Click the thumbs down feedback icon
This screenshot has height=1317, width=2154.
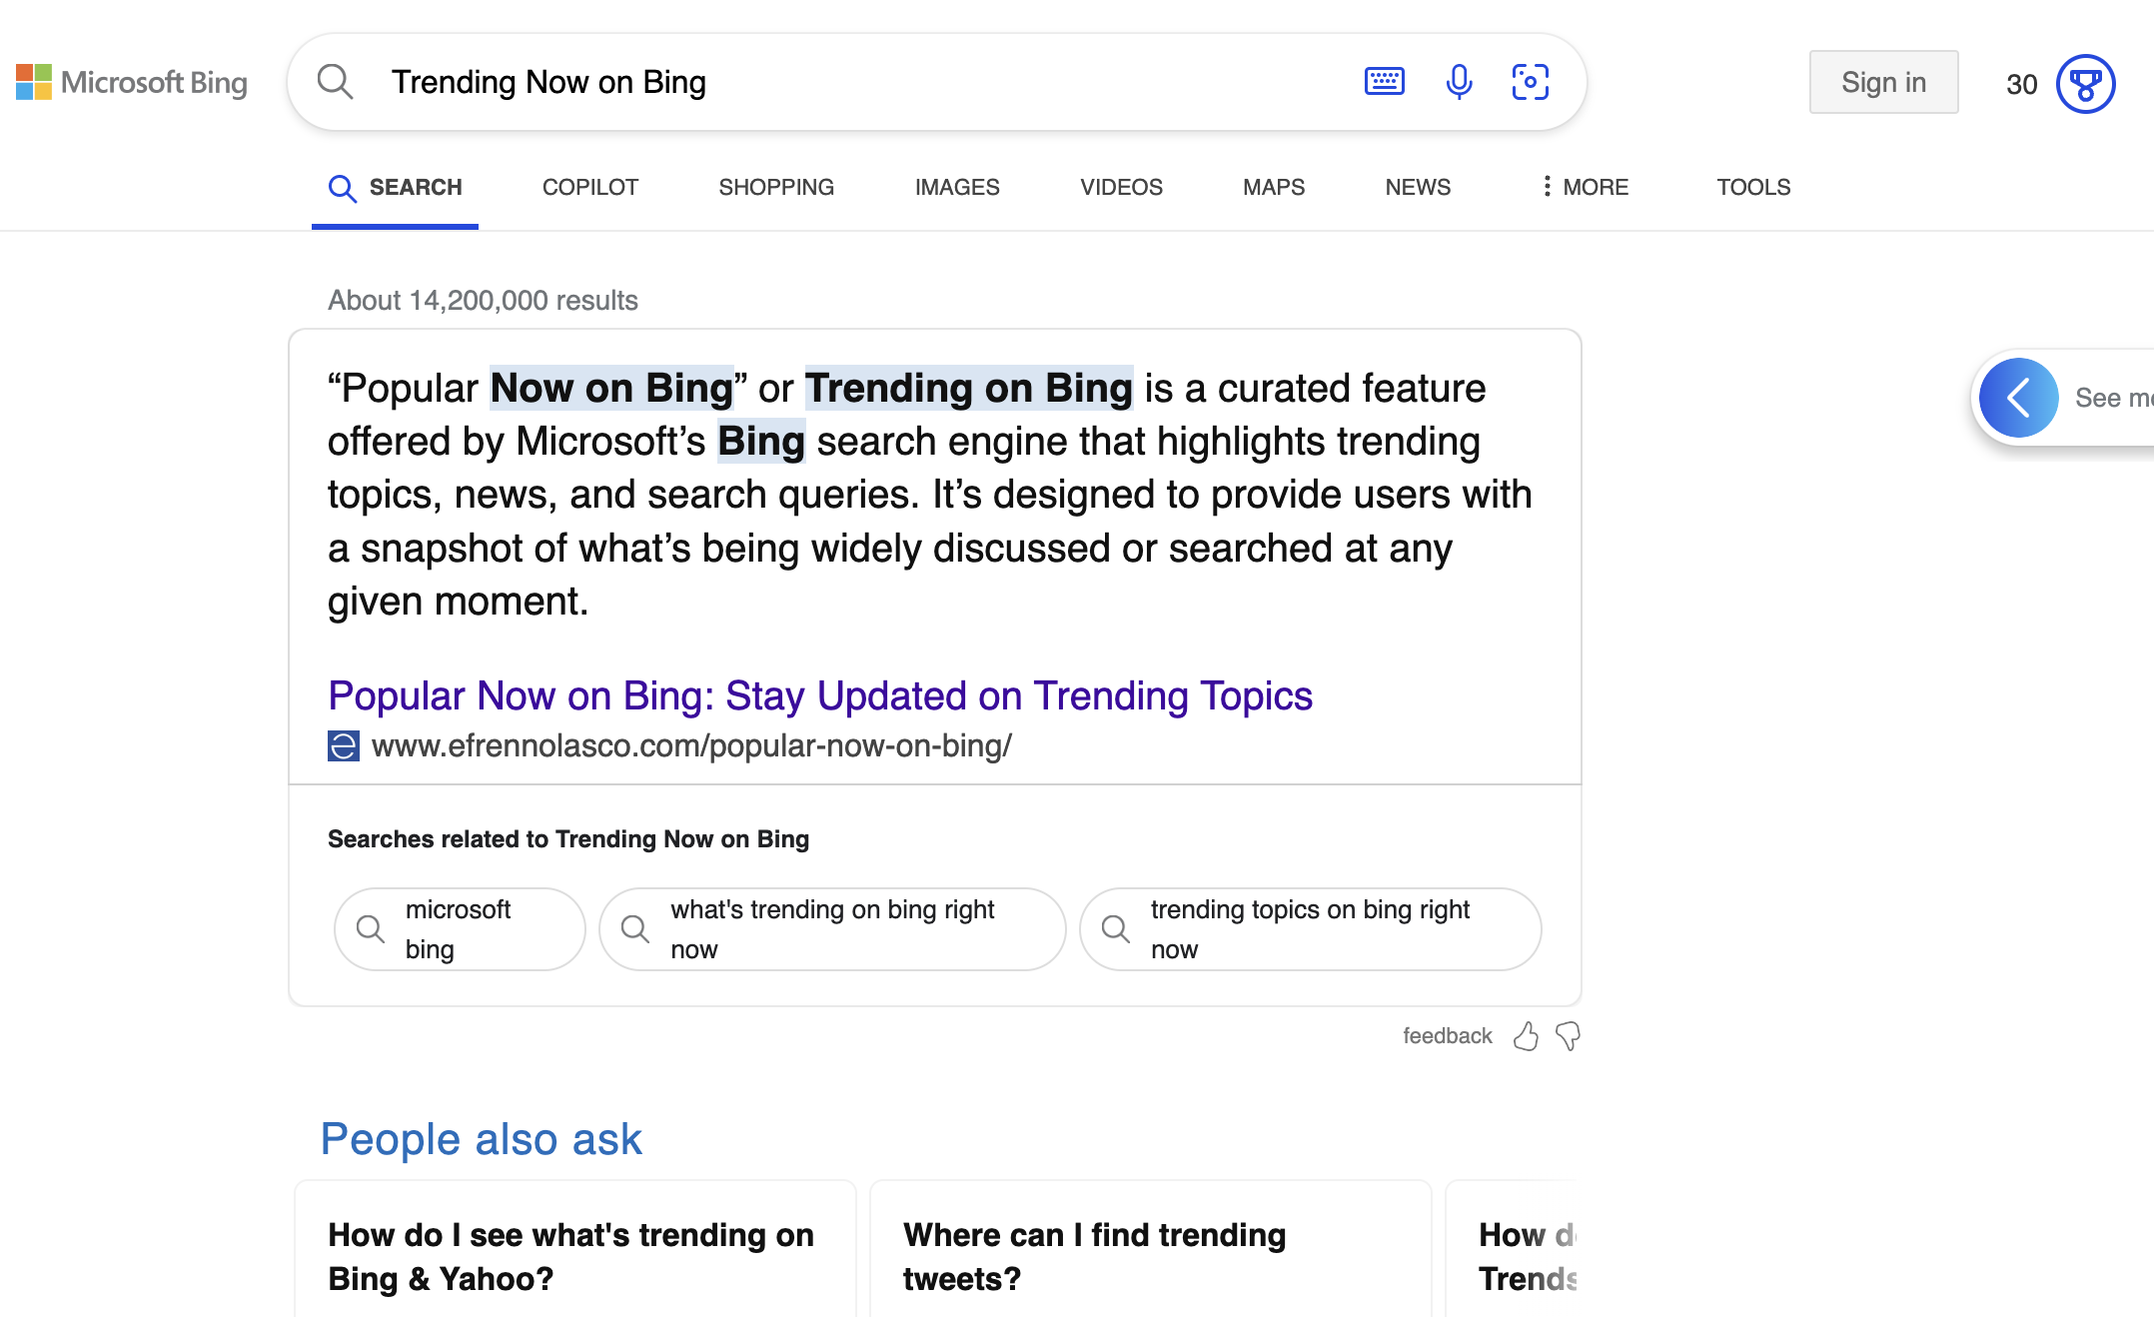point(1568,1036)
